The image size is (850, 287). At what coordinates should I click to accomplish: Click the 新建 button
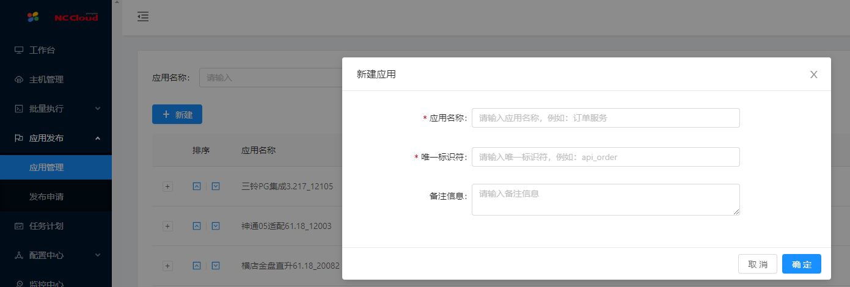tap(177, 114)
